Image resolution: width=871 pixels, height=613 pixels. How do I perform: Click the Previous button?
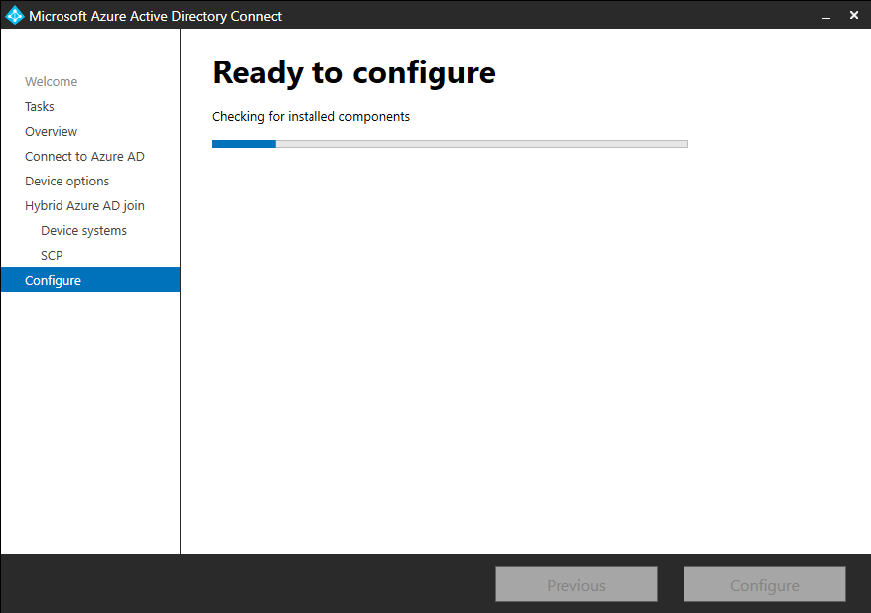click(576, 584)
